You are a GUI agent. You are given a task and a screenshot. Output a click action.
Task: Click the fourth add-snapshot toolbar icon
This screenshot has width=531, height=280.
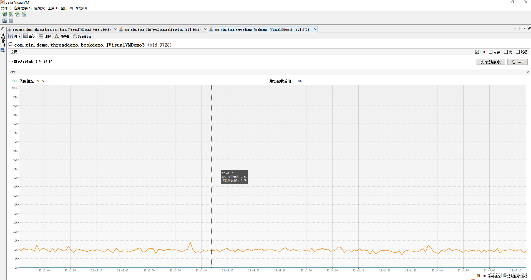pyautogui.click(x=24, y=14)
